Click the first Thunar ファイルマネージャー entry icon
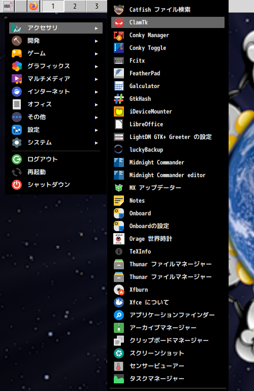 119,264
